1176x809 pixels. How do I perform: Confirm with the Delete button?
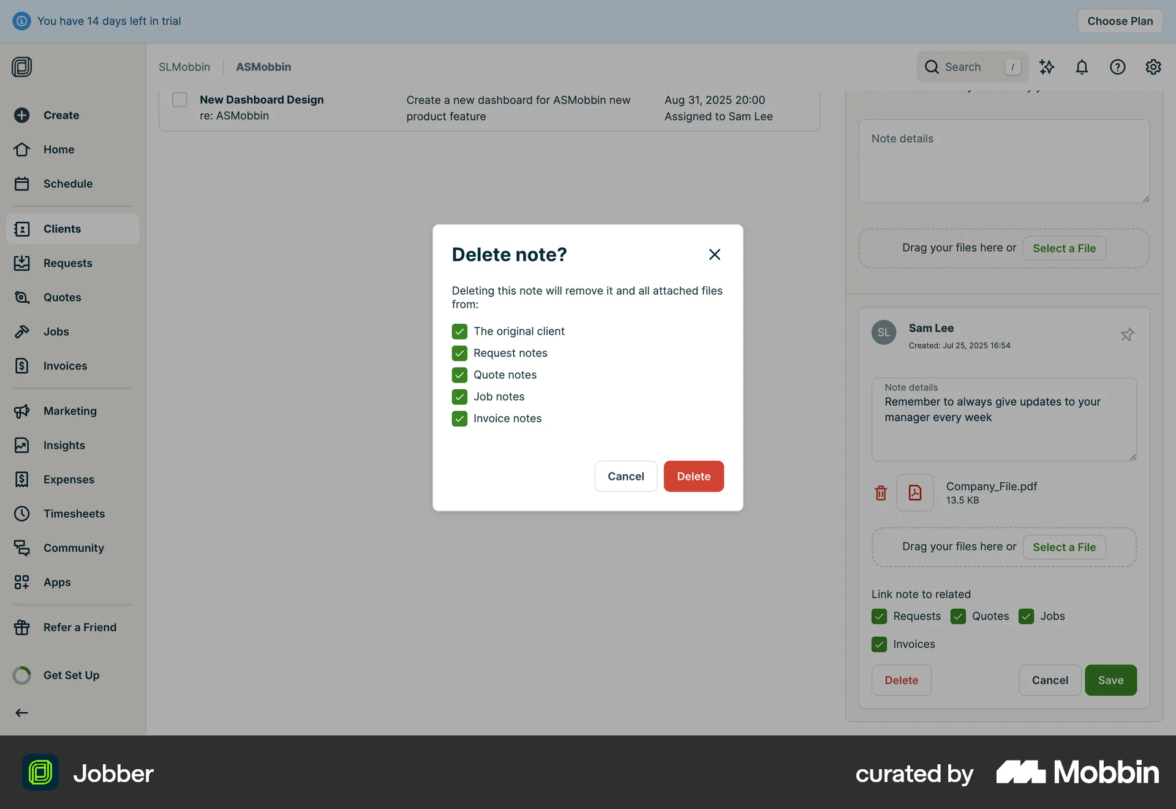tap(693, 476)
